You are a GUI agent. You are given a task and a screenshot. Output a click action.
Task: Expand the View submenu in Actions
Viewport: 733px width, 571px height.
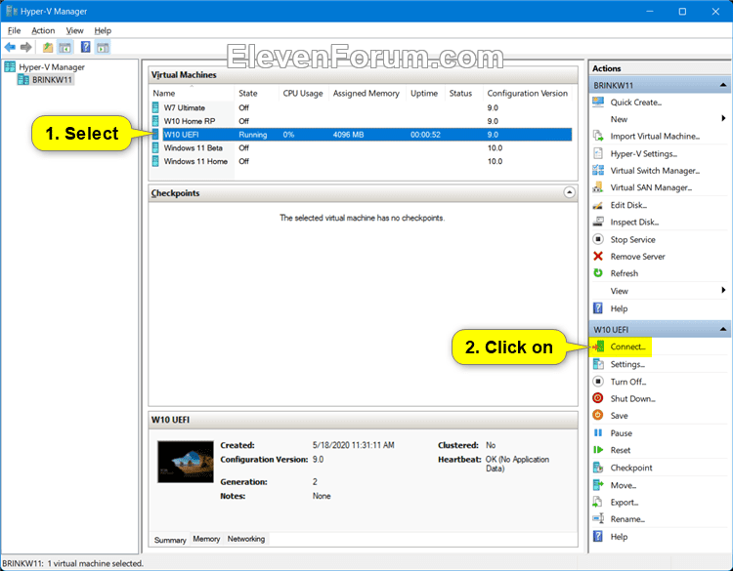tap(723, 291)
